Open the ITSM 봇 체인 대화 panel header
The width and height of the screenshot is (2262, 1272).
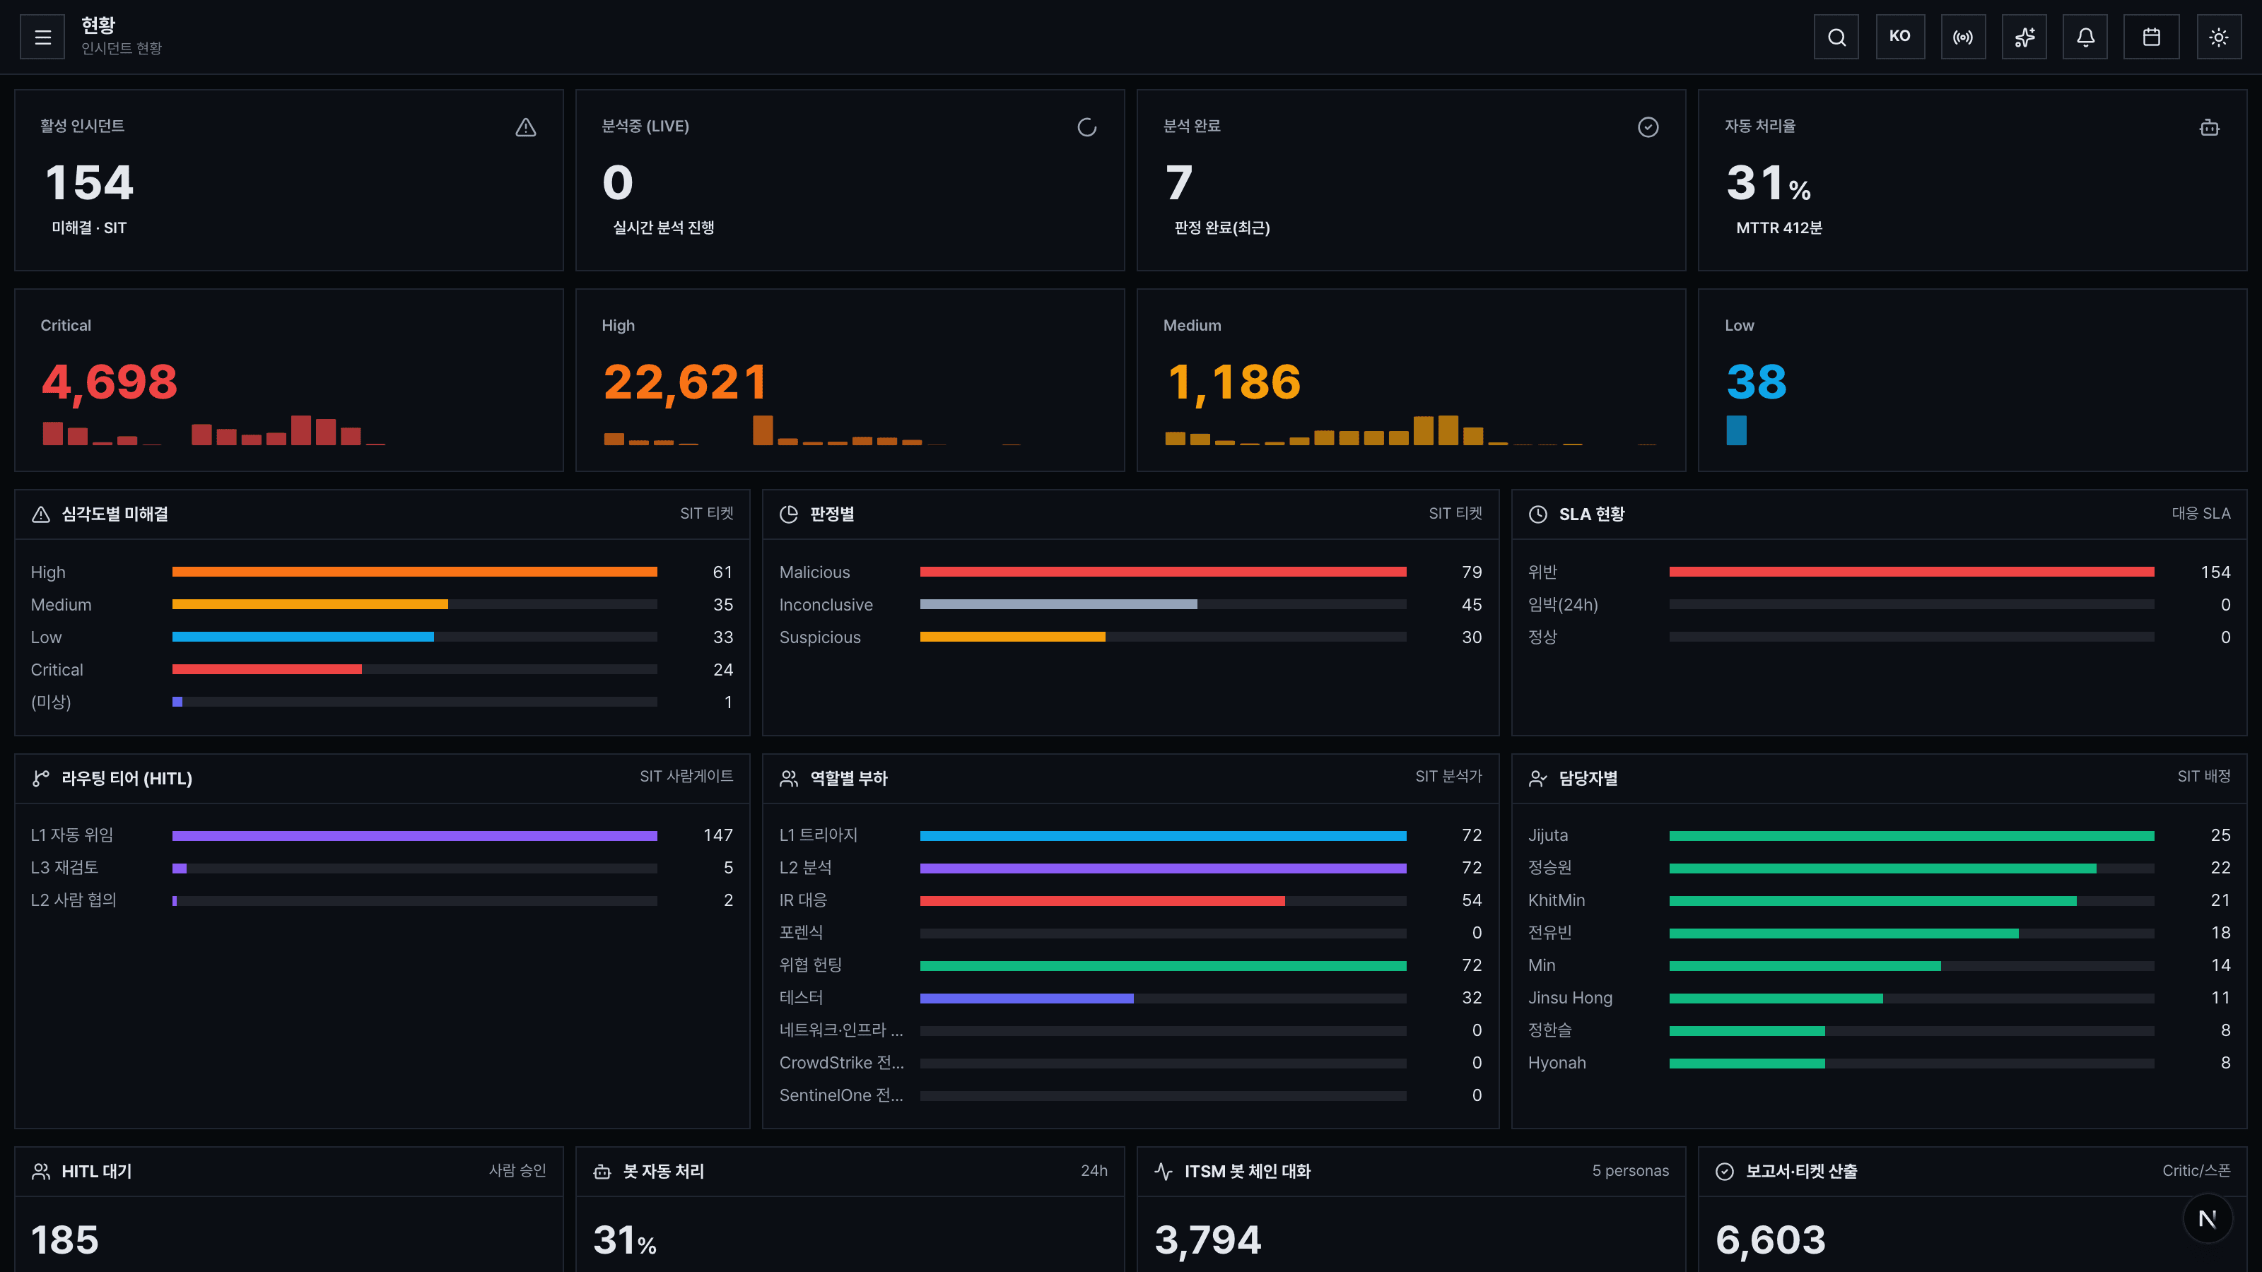(1411, 1171)
